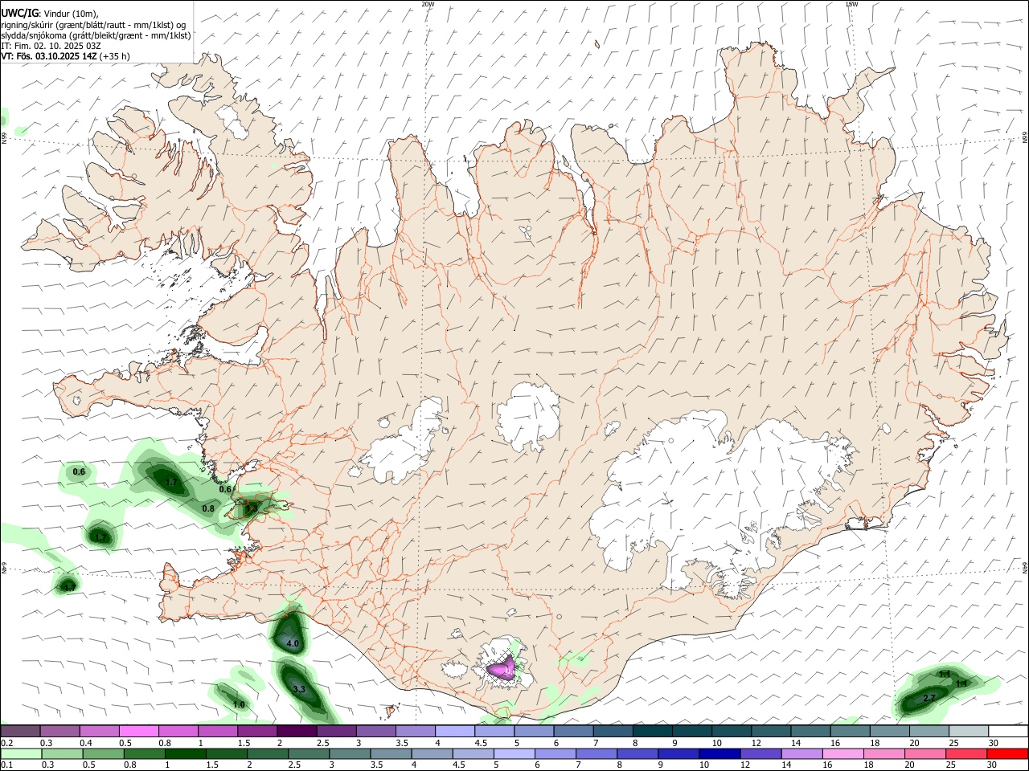
Task: Select the palest green 0.1–0.3 rain legend swatch
Action: [20, 753]
